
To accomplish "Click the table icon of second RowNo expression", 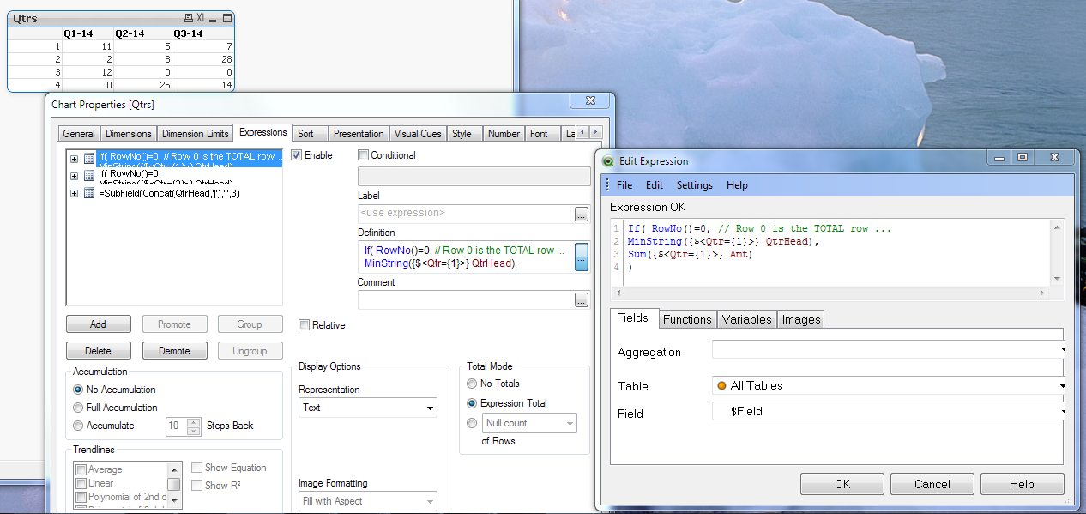I will tap(89, 175).
